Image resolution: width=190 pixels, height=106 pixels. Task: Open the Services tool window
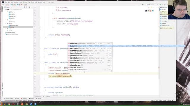[x=39, y=99]
